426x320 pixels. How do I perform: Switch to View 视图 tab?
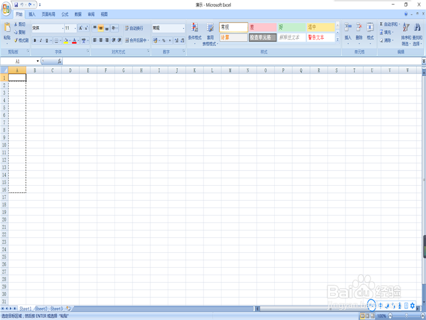(x=104, y=14)
